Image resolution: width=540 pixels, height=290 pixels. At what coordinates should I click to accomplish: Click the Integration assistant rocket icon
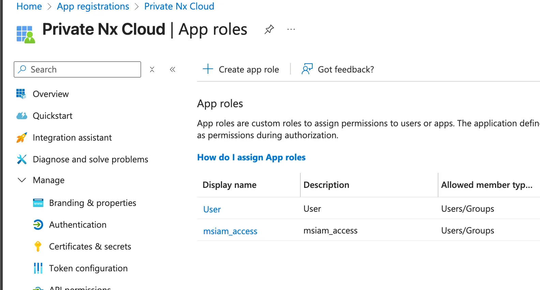[21, 138]
